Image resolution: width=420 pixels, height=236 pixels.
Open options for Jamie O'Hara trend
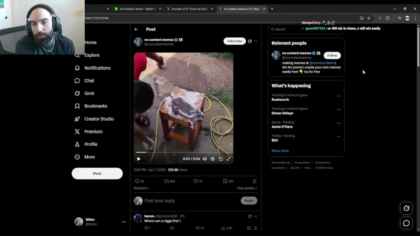click(x=339, y=123)
